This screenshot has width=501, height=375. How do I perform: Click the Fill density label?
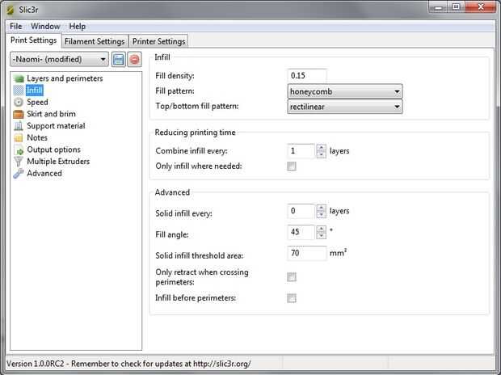(x=175, y=76)
